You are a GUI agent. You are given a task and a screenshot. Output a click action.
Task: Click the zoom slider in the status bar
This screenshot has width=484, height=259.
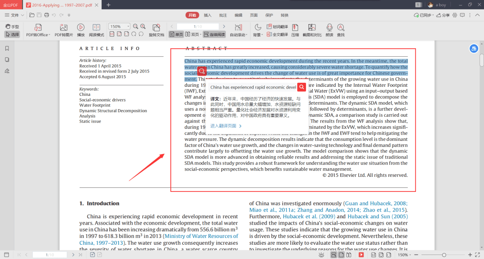[x=444, y=255]
